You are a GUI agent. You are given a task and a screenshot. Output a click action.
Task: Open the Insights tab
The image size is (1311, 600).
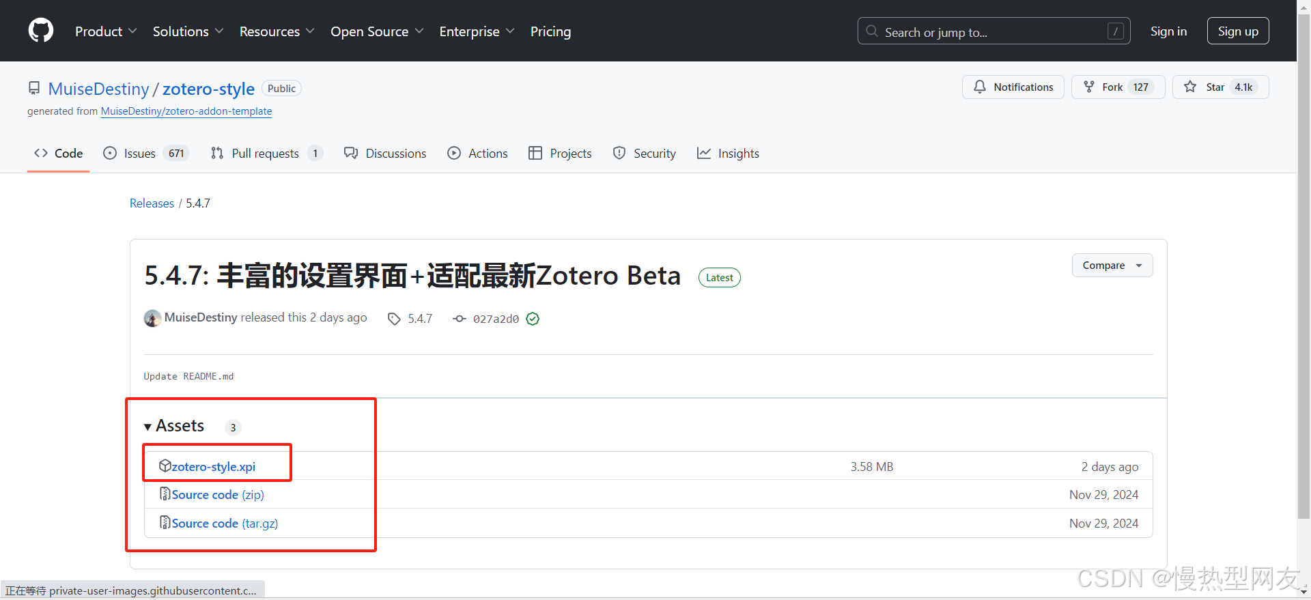point(728,154)
